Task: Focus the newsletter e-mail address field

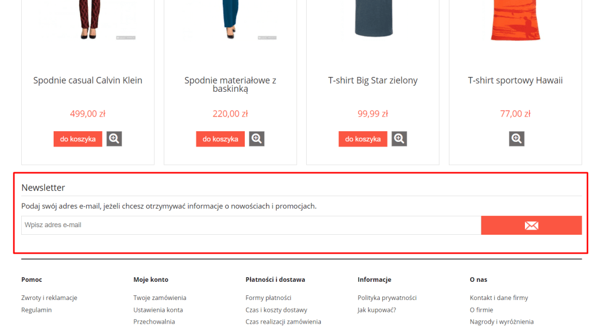Action: pyautogui.click(x=251, y=225)
